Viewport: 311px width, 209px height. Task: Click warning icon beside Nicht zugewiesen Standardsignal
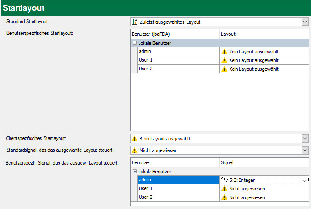coord(134,150)
